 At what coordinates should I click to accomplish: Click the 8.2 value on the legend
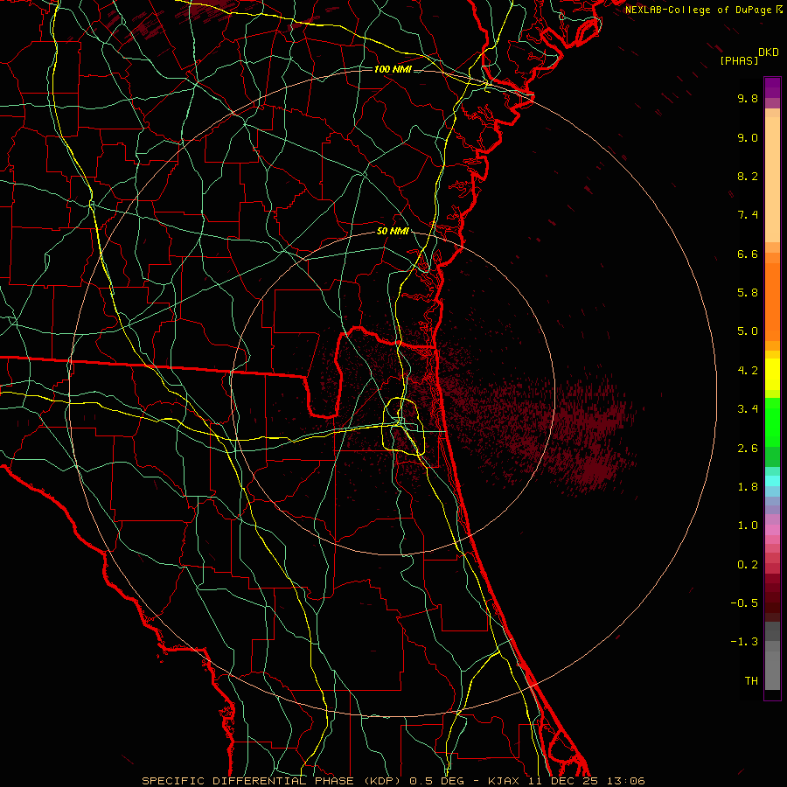pos(748,176)
